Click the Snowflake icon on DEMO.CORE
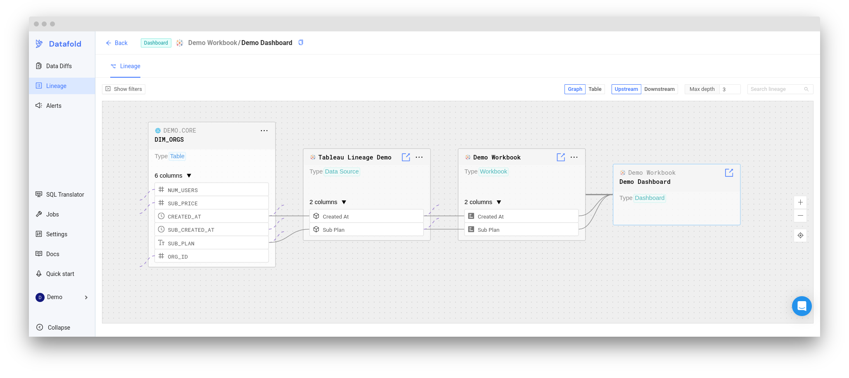 [x=158, y=131]
